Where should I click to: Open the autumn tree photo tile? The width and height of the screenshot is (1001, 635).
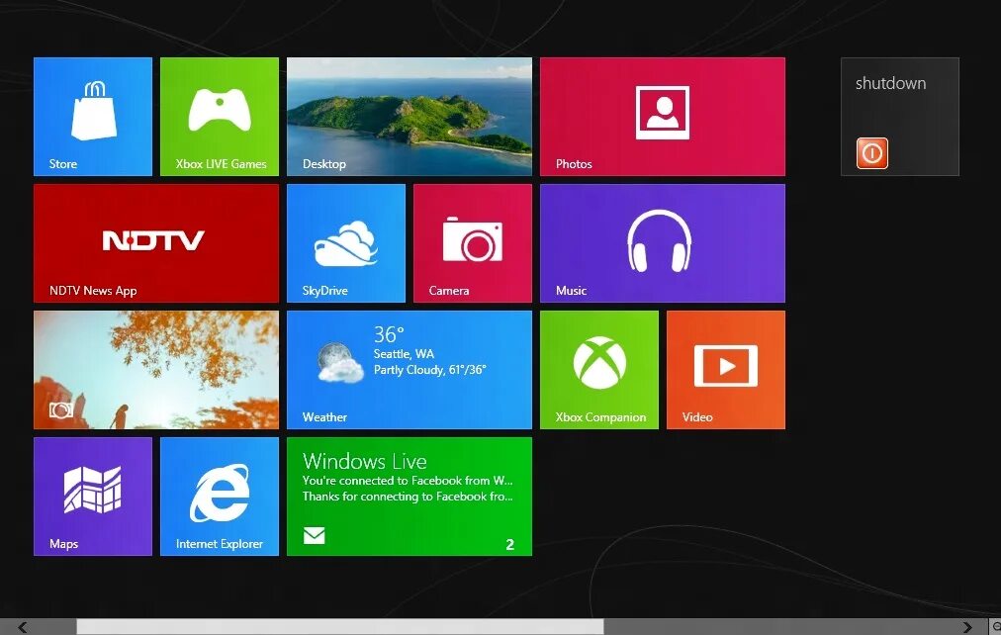(x=155, y=370)
